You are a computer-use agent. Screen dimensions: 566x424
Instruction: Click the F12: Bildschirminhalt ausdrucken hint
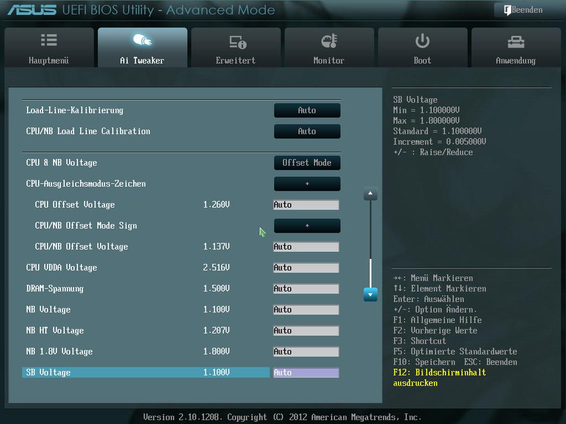coord(440,378)
